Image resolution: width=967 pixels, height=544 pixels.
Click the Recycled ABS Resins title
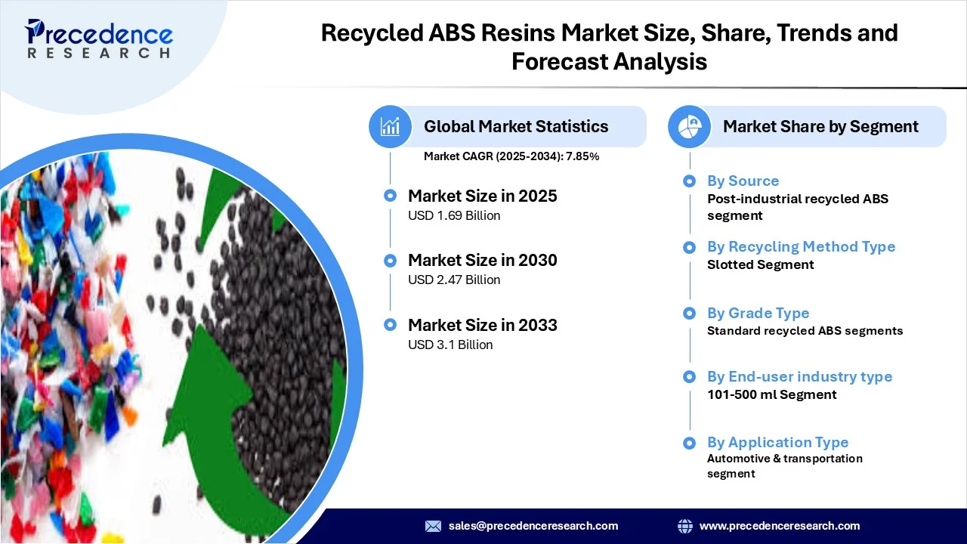[x=610, y=46]
